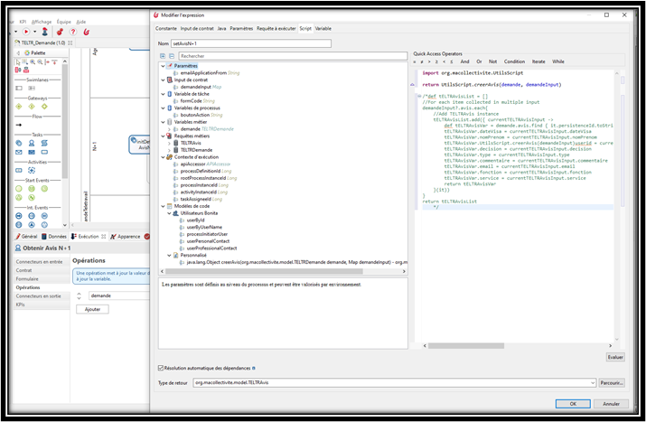Screen dimensions: 646x422
Task: Switch to the Variable expression tab
Action: pyautogui.click(x=323, y=28)
